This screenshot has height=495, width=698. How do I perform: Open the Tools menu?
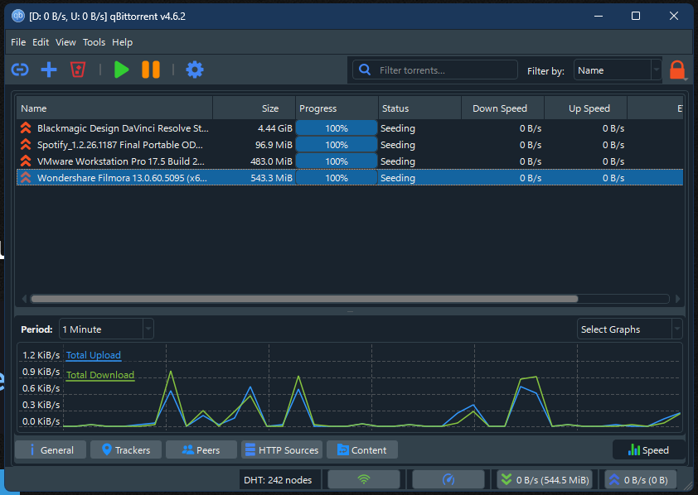pos(94,42)
